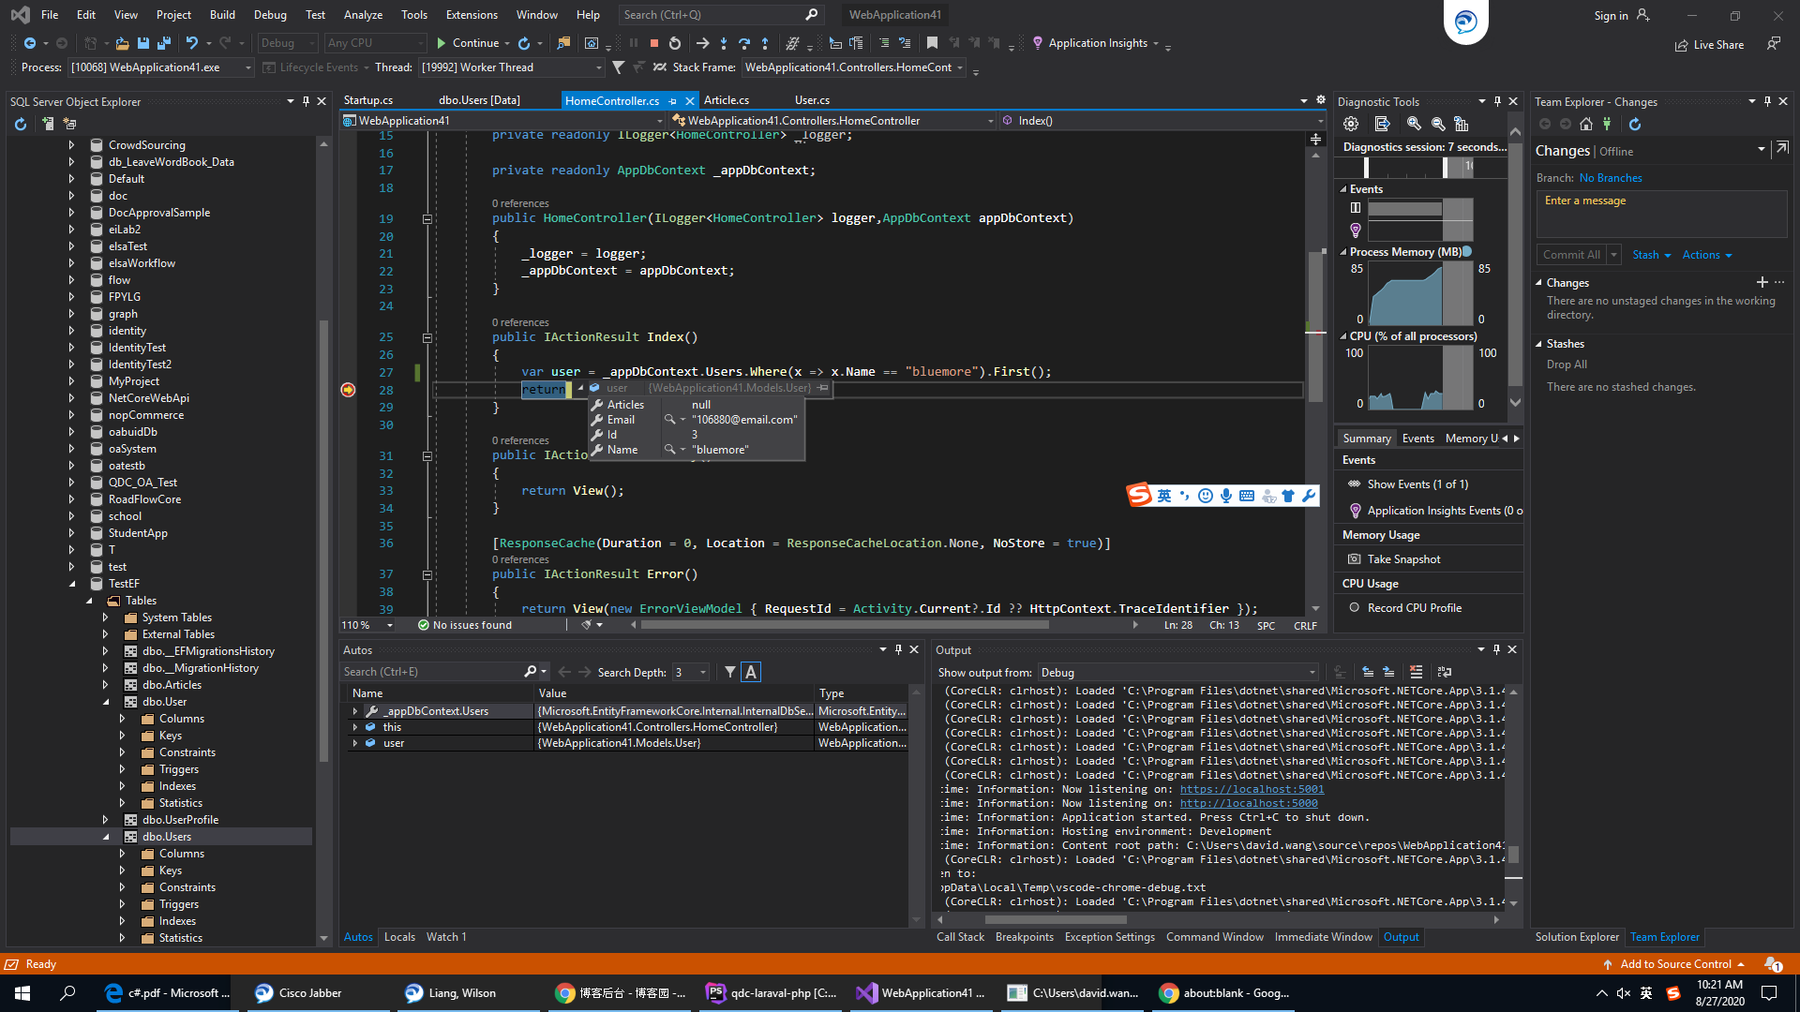Switch to the Startup.cs tab

(368, 100)
